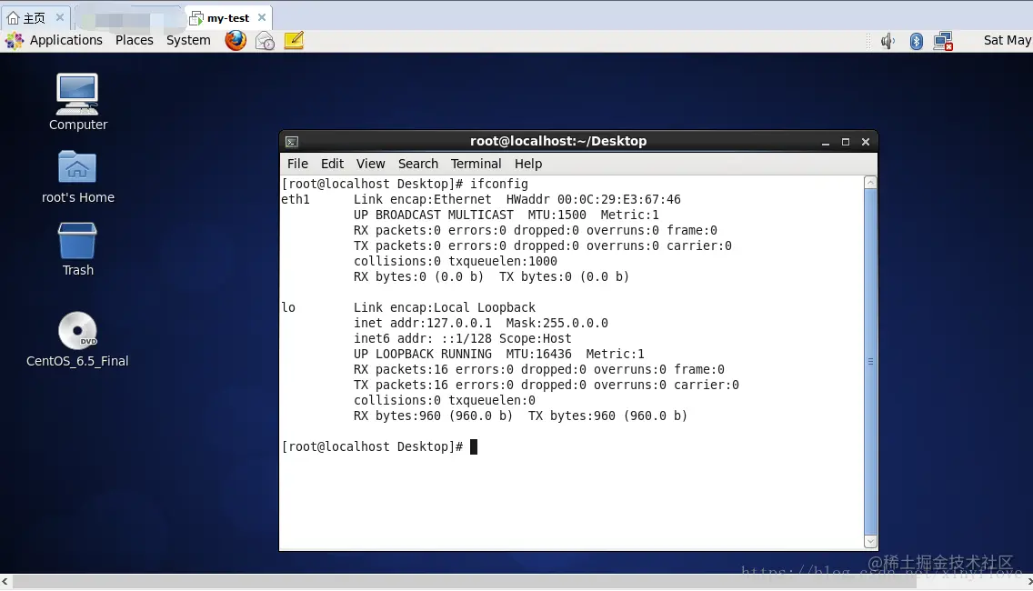Click inet6 addr ::1/128 text

click(422, 338)
